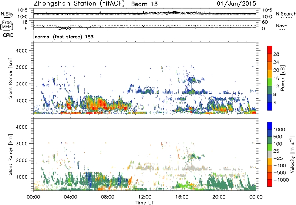The image size is (296, 205).
Task: Click the "Slant Range [km]" label of velocity panel
Action: click(x=10, y=155)
